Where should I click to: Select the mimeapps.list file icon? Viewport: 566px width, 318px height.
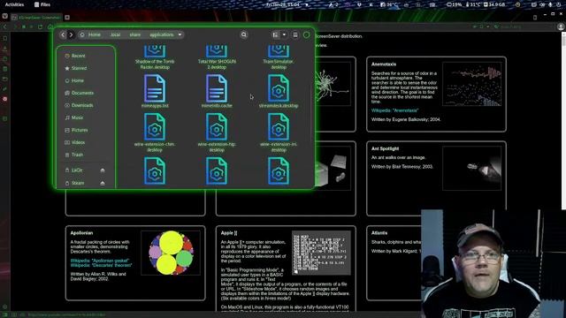point(155,88)
